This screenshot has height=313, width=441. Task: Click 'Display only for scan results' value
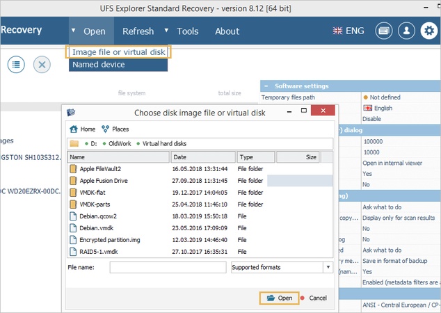point(399,218)
